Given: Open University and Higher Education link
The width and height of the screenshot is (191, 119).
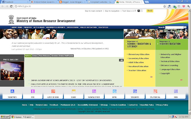Looking at the screenshot, I should tap(171, 56).
